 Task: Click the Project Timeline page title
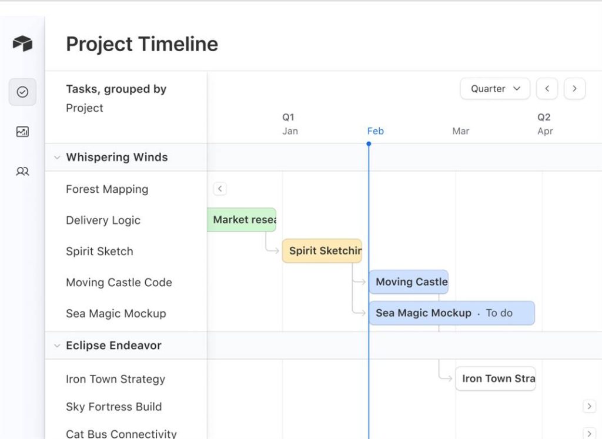[x=142, y=44]
